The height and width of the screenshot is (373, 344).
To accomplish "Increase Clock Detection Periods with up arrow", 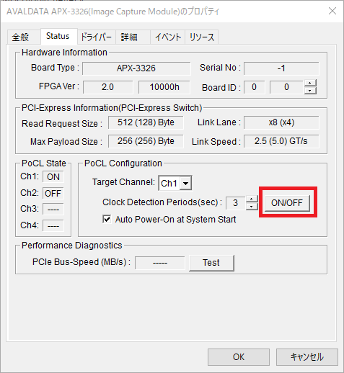I will (252, 199).
